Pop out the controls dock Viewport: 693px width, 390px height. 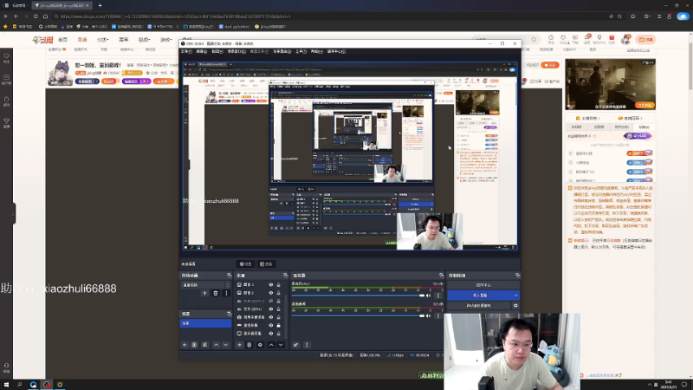517,276
